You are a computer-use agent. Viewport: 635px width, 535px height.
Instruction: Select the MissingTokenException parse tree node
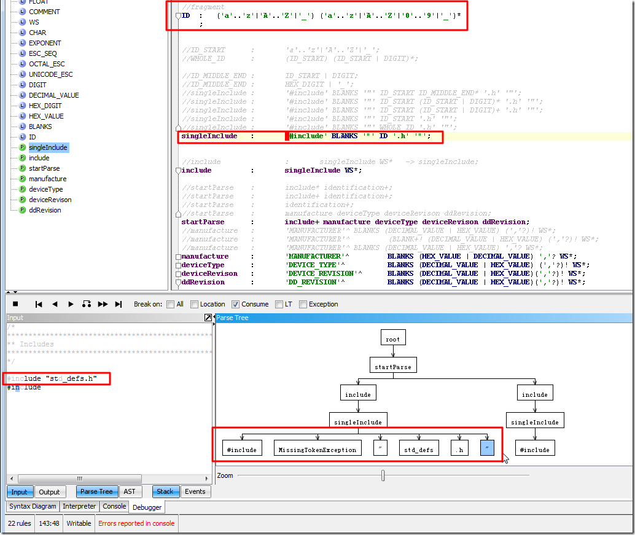click(317, 448)
